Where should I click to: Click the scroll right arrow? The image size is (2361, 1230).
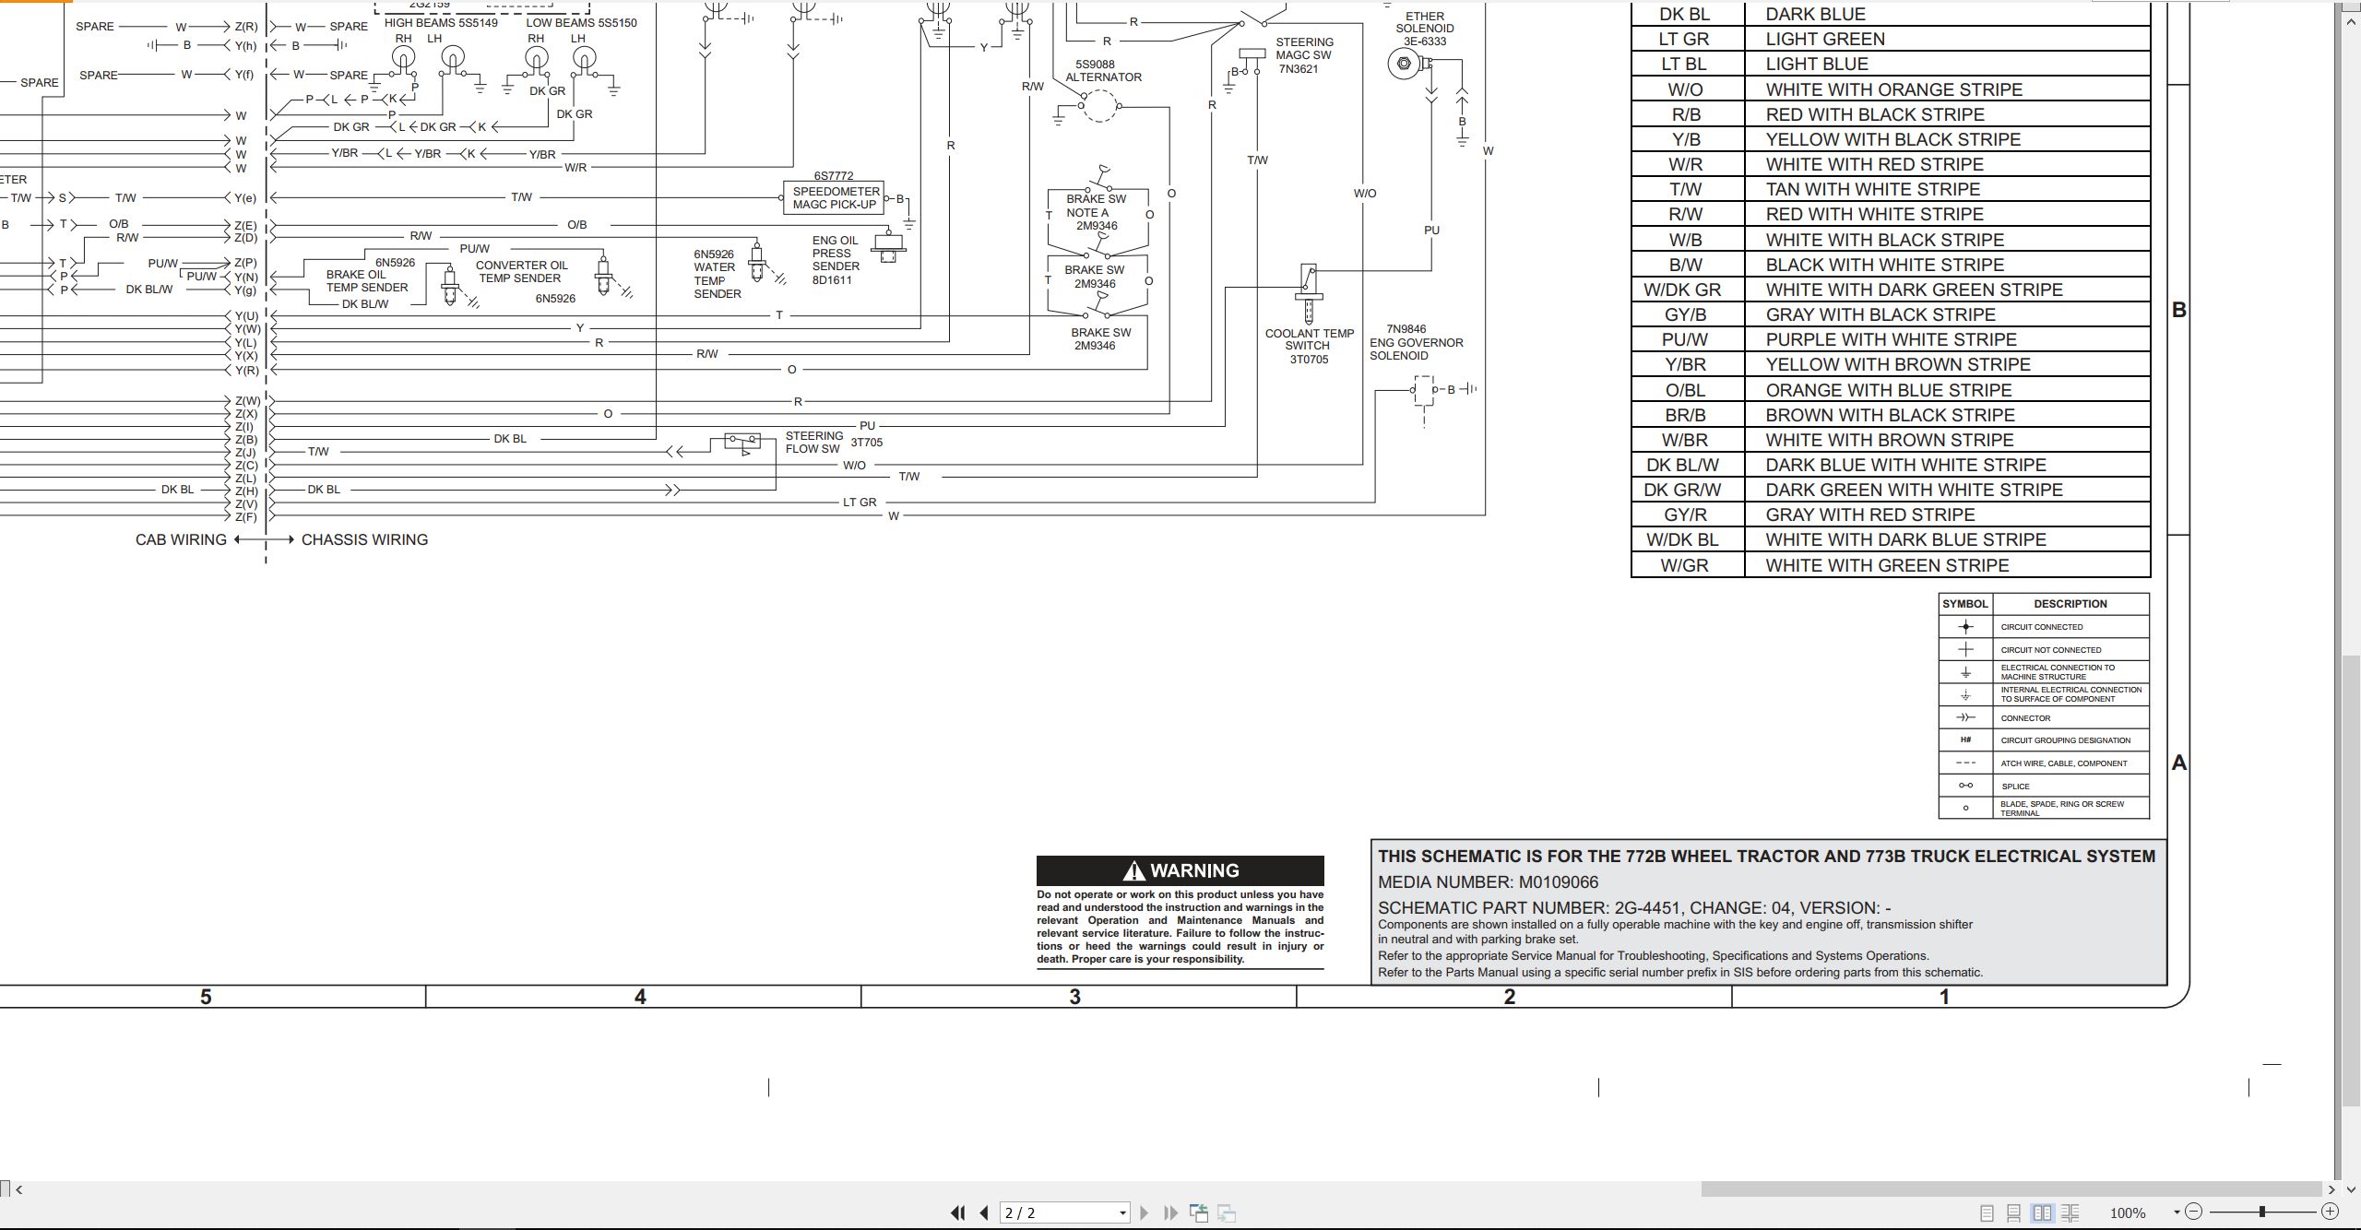click(2332, 1189)
